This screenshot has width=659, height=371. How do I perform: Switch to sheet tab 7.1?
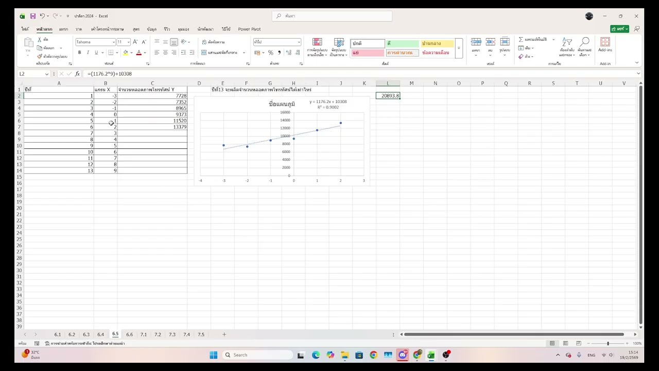click(x=144, y=334)
